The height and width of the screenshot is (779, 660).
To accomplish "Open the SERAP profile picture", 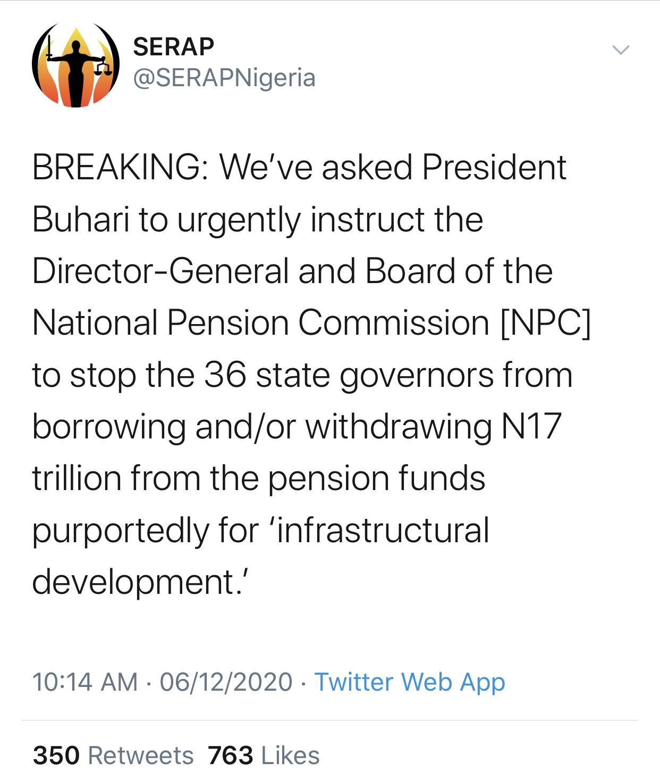I will point(75,64).
